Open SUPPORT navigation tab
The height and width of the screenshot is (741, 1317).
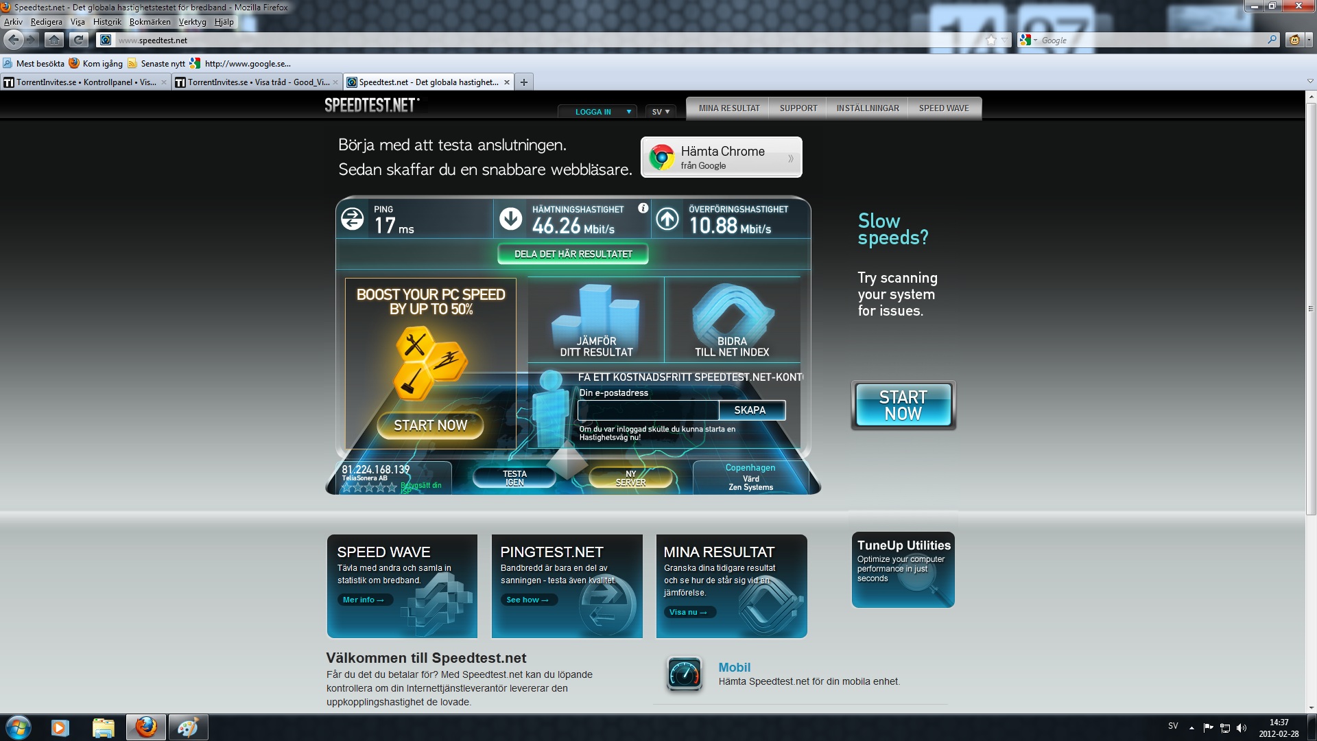tap(798, 108)
